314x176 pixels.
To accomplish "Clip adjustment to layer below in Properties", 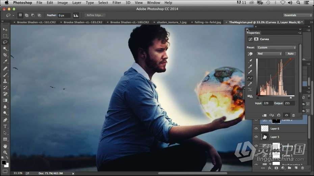I will (x=264, y=115).
